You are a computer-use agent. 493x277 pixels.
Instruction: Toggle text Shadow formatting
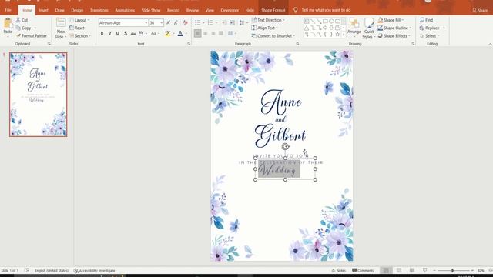click(x=126, y=33)
